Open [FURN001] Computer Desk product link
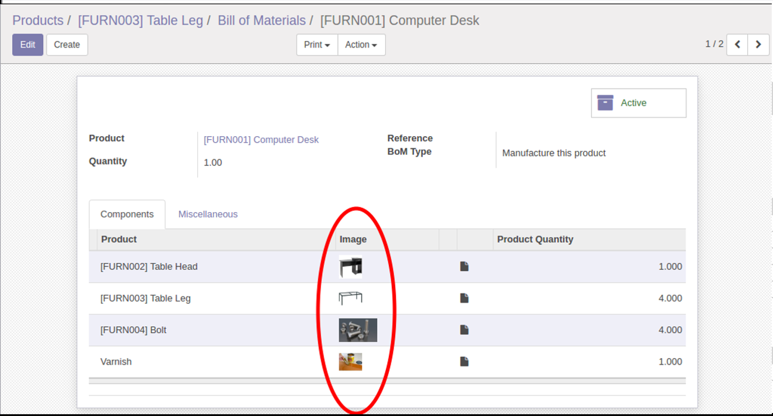773x416 pixels. point(261,140)
